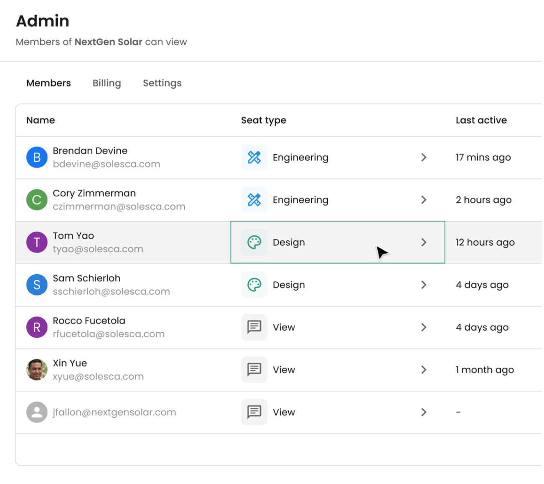Open seat type chevron for jfallon row
Screen dimensions: 544x484
pos(424,412)
